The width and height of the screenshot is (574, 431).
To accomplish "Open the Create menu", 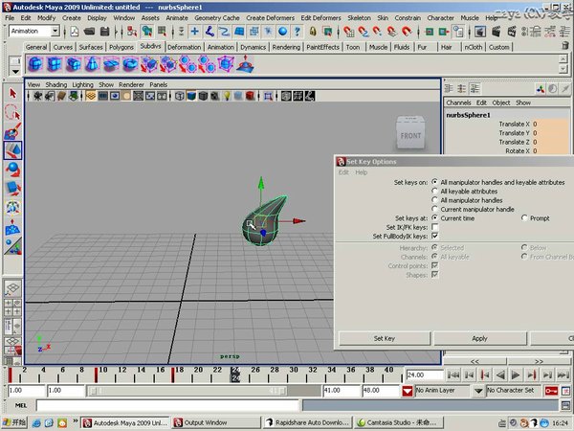I will click(x=72, y=18).
